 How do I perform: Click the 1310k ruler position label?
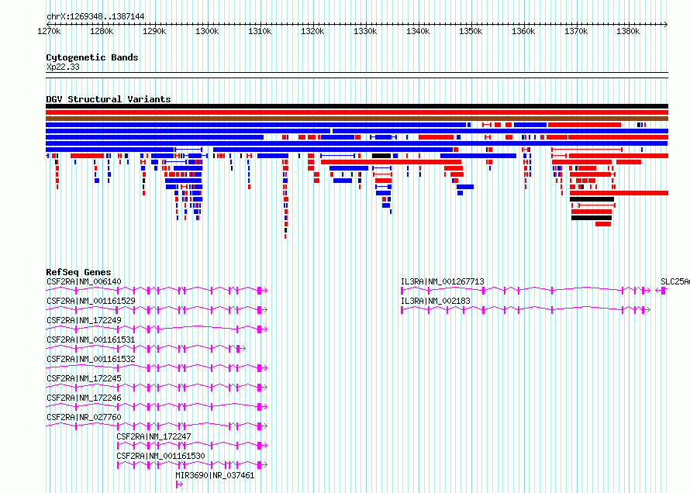click(x=260, y=31)
